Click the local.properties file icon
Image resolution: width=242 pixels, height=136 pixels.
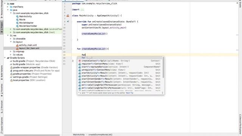(x=11, y=80)
